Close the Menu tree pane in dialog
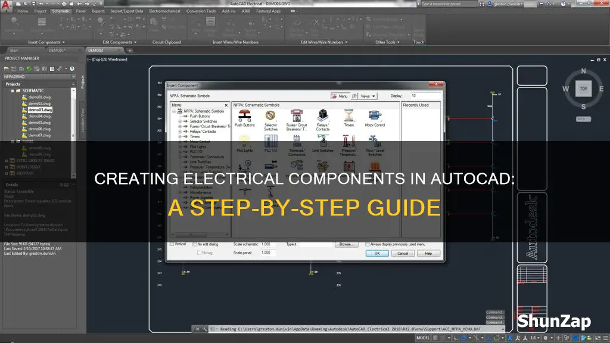Image resolution: width=610 pixels, height=343 pixels. (226, 105)
